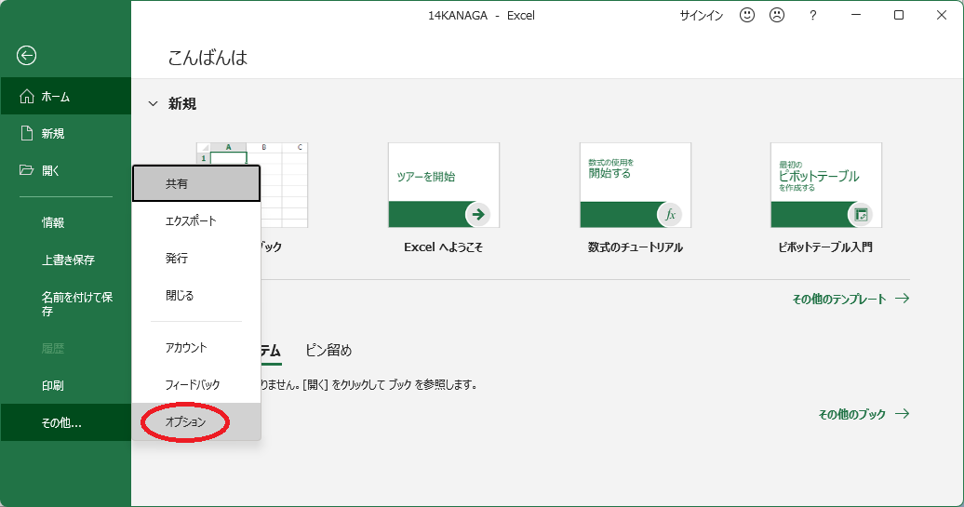Screen dimensions: 964x507
Task: Click the fx icon on formula tutorial tile
Action: 670,215
